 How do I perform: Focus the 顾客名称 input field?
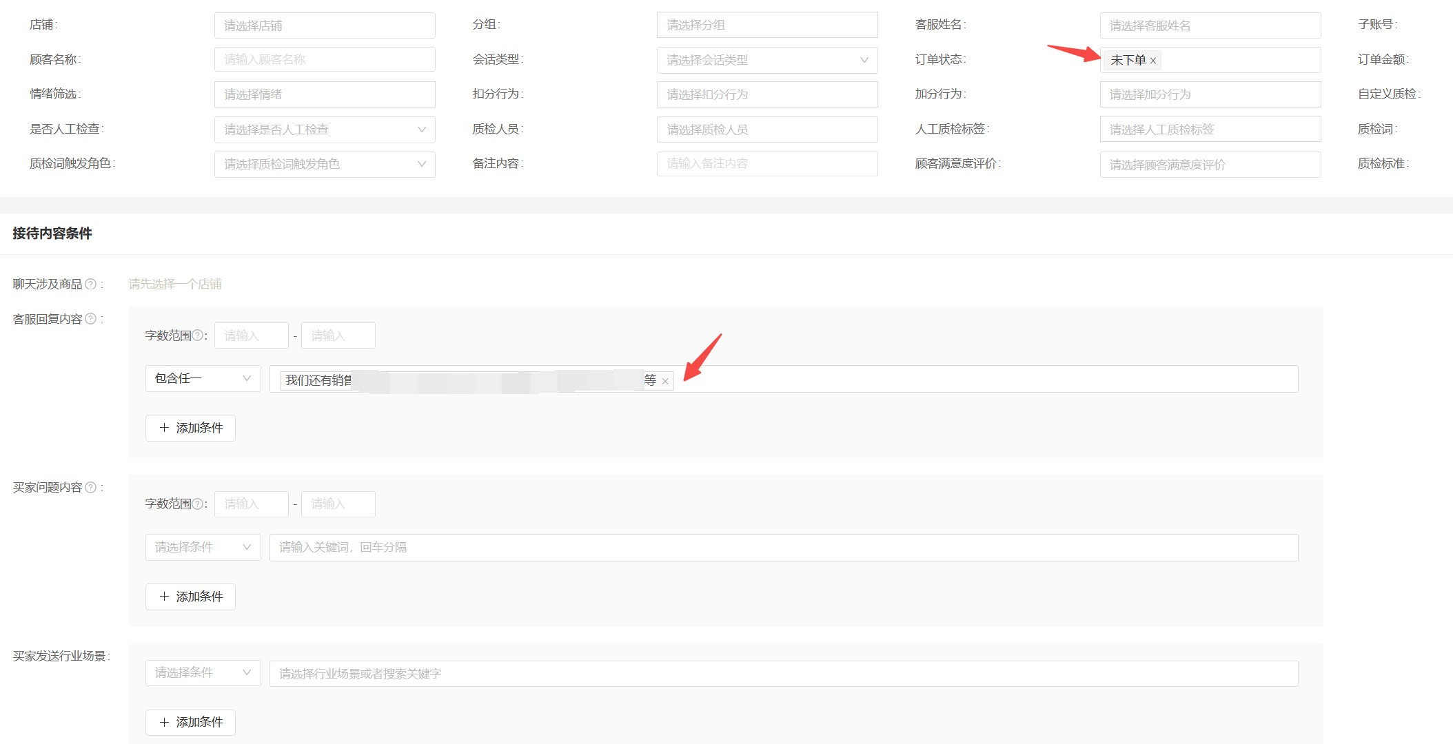(x=325, y=59)
